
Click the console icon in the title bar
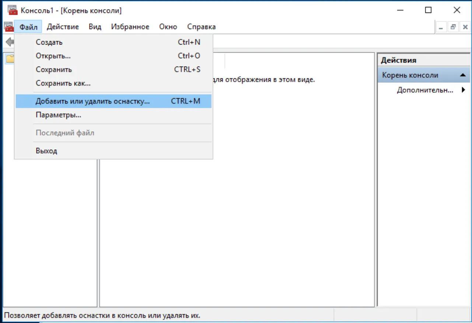[13, 10]
